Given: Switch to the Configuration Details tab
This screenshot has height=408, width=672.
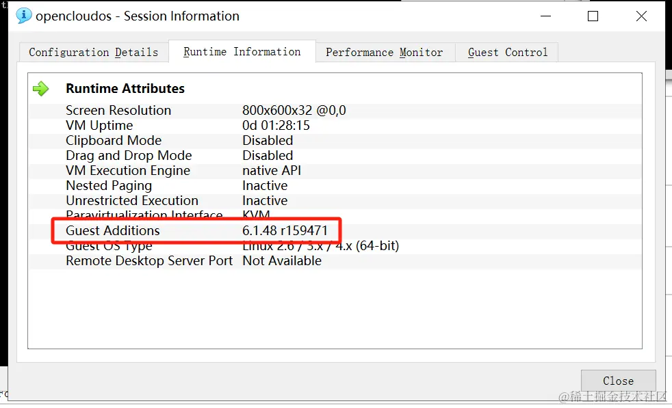Looking at the screenshot, I should tap(93, 53).
